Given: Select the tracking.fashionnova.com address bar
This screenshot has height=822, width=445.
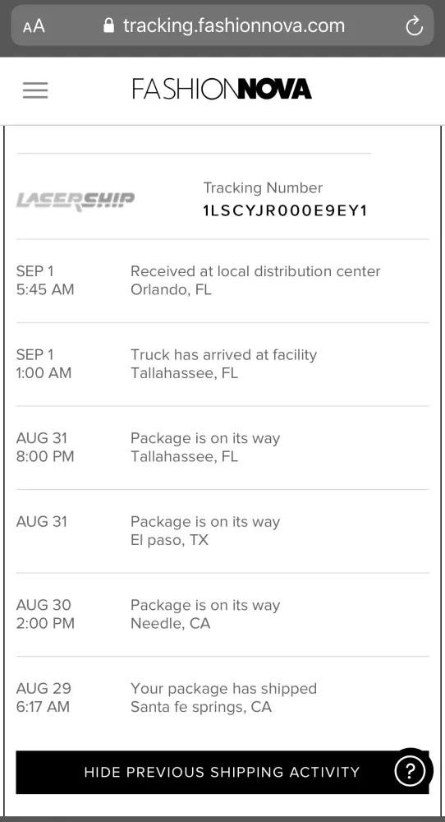Looking at the screenshot, I should pos(222,25).
